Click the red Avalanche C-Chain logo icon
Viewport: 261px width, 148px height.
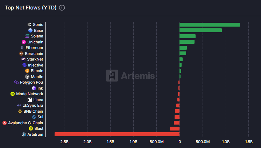tap(5, 123)
